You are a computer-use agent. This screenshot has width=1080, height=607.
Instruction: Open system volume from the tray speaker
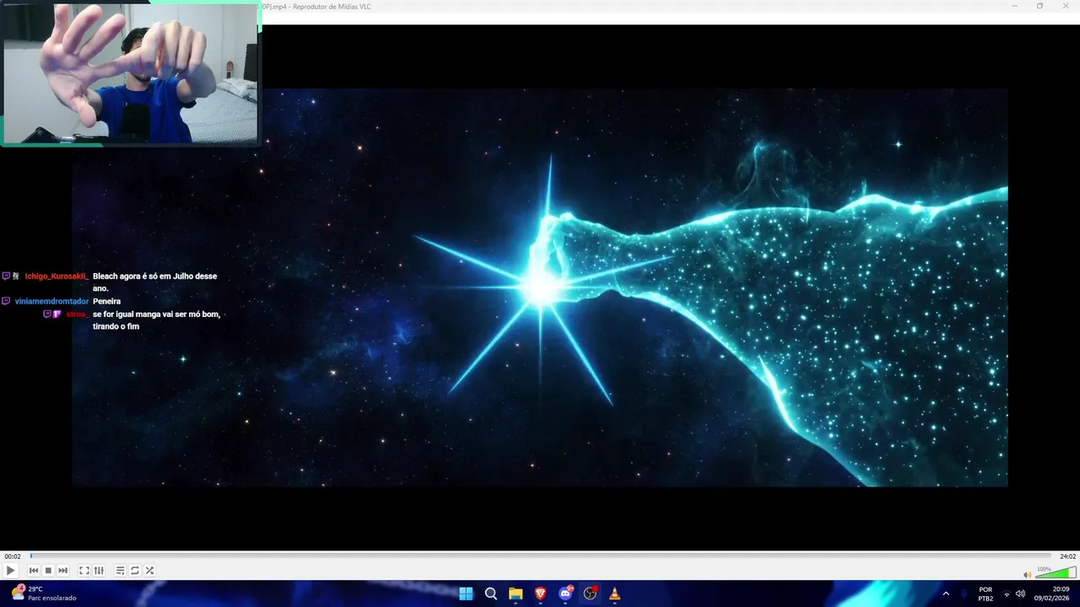[1020, 594]
